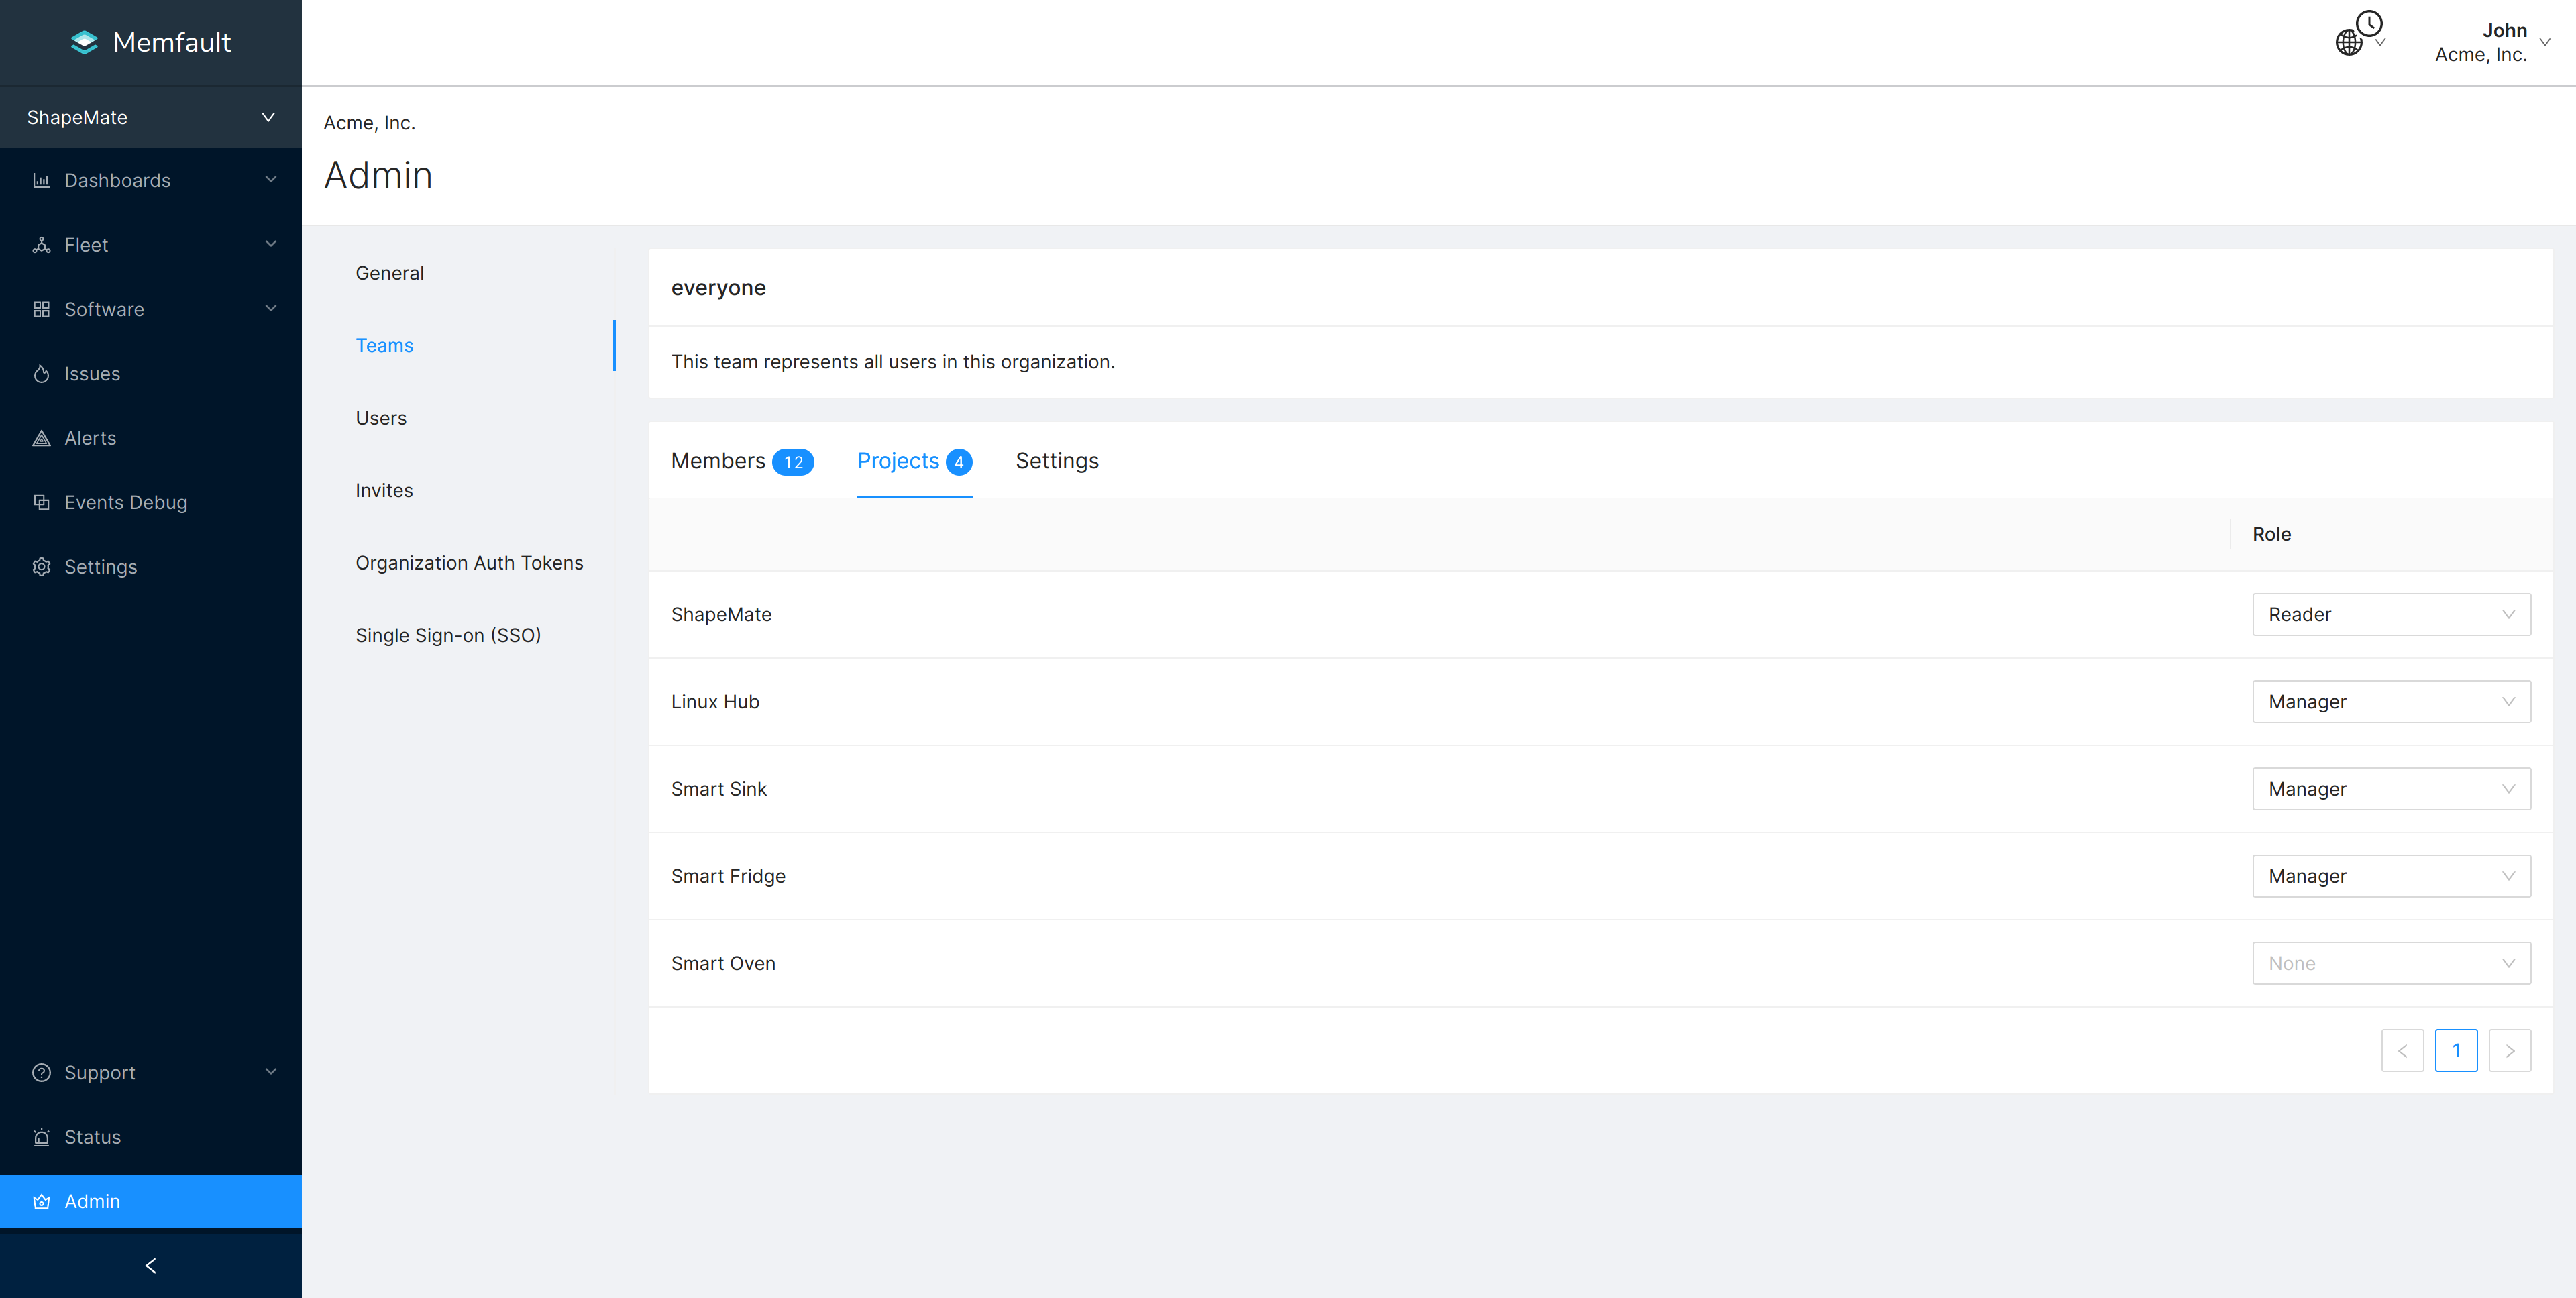
Task: Click the Issues bug icon in sidebar
Action: click(x=41, y=374)
